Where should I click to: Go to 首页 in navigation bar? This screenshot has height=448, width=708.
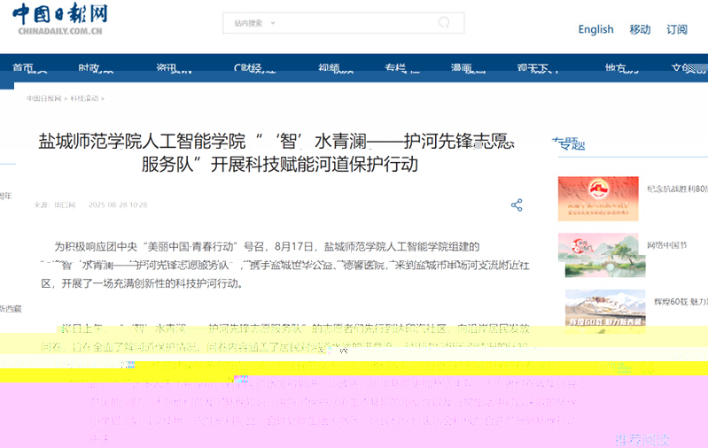coord(24,68)
